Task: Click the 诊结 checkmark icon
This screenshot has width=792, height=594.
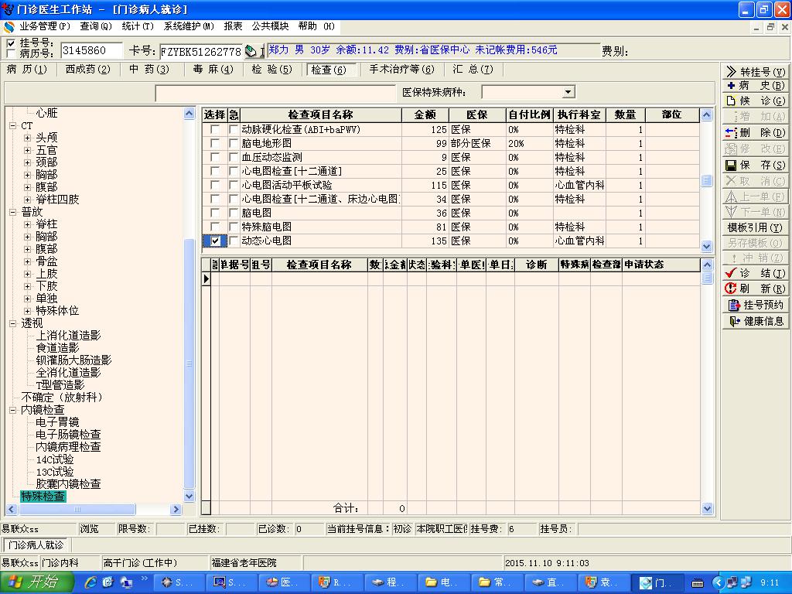Action: (730, 273)
